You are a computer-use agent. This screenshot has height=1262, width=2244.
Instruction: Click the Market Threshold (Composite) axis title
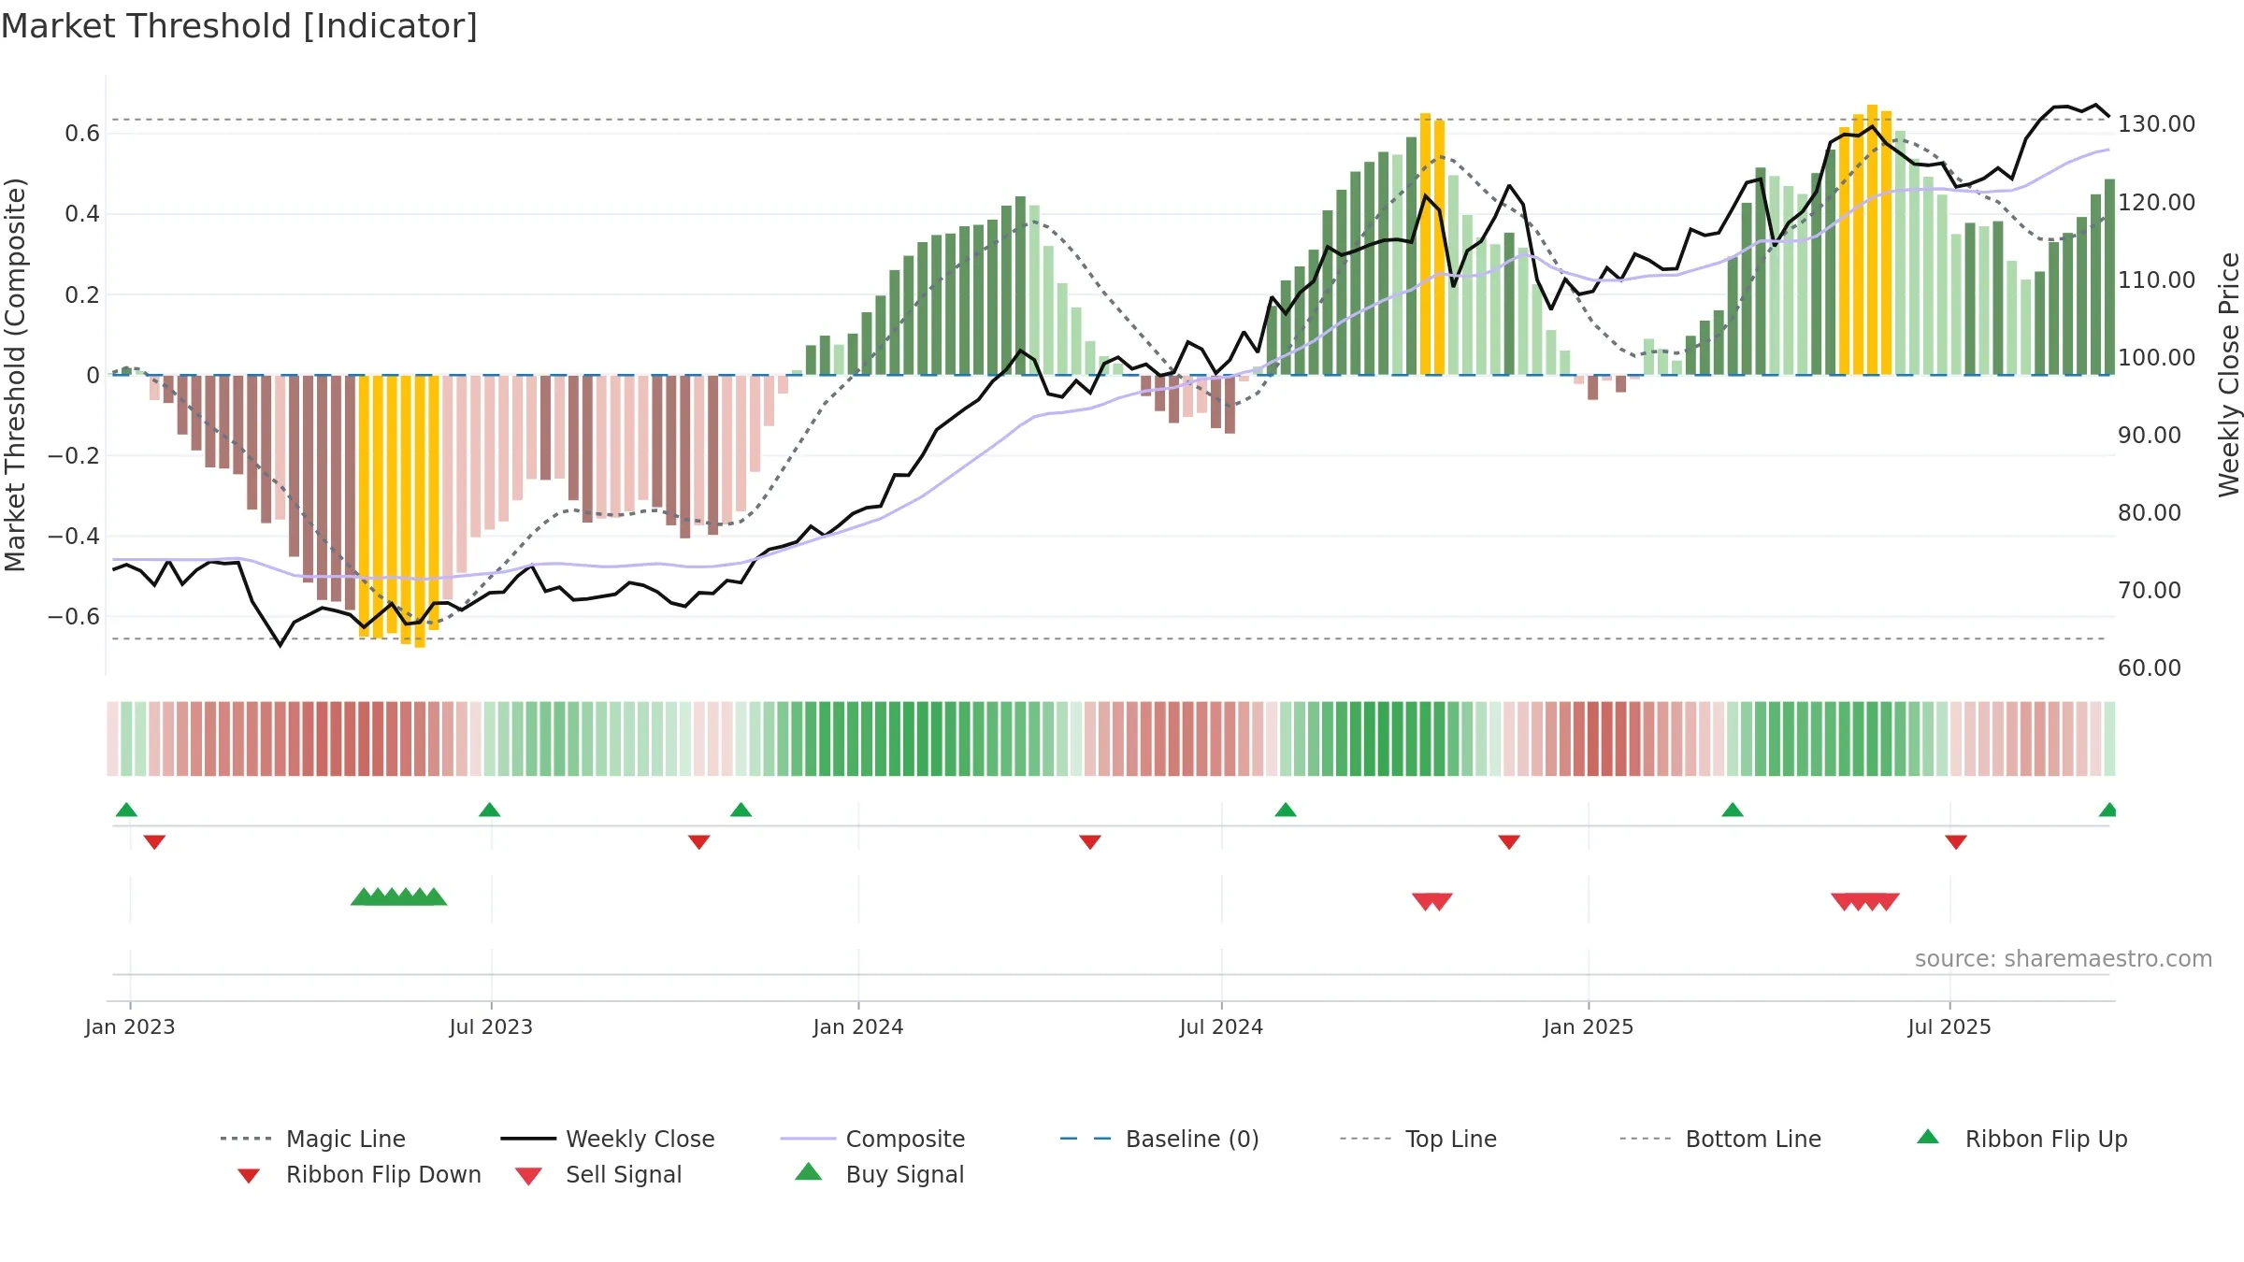tap(15, 374)
